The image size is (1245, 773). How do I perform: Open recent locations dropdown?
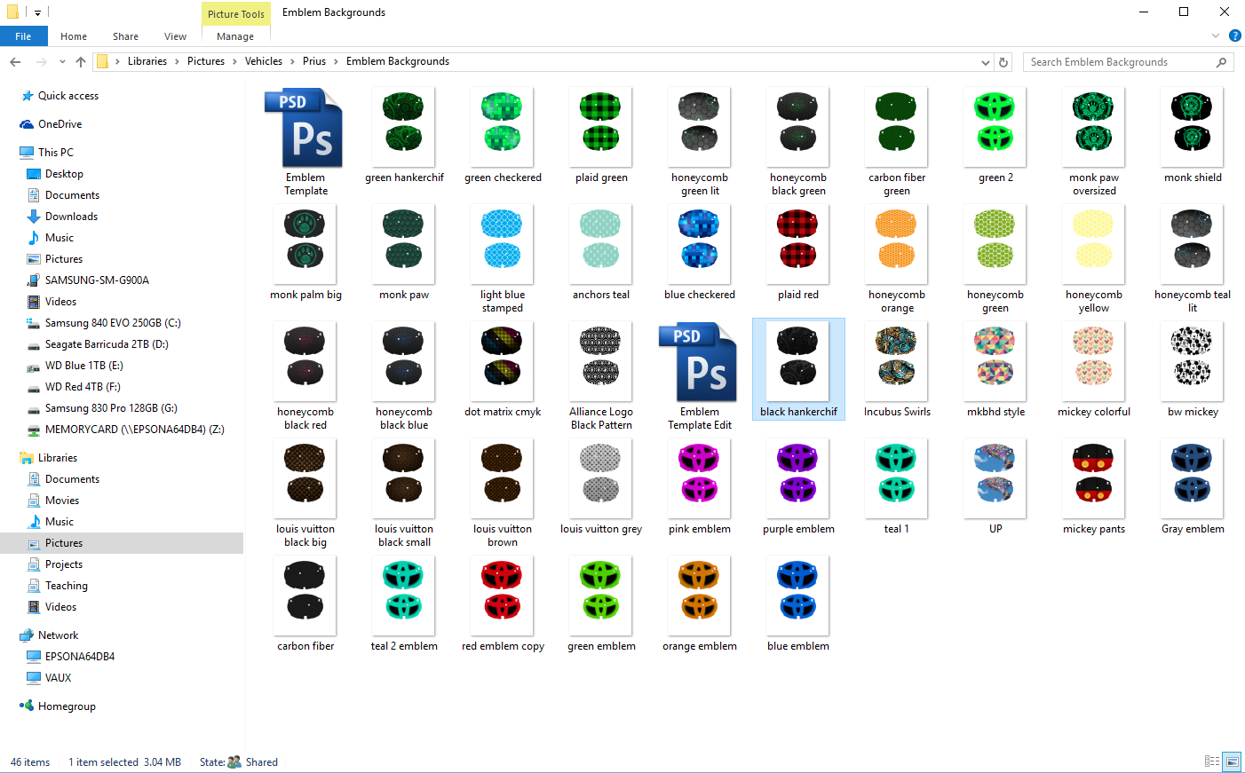62,62
